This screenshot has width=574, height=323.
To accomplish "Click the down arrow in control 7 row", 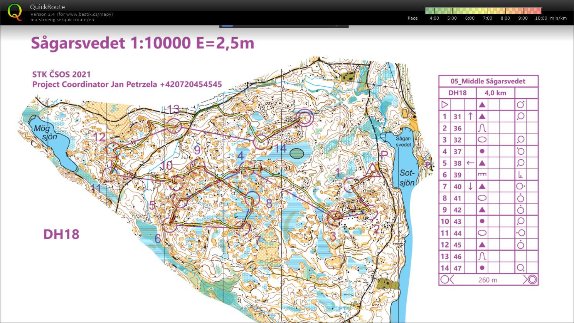I will click(470, 186).
